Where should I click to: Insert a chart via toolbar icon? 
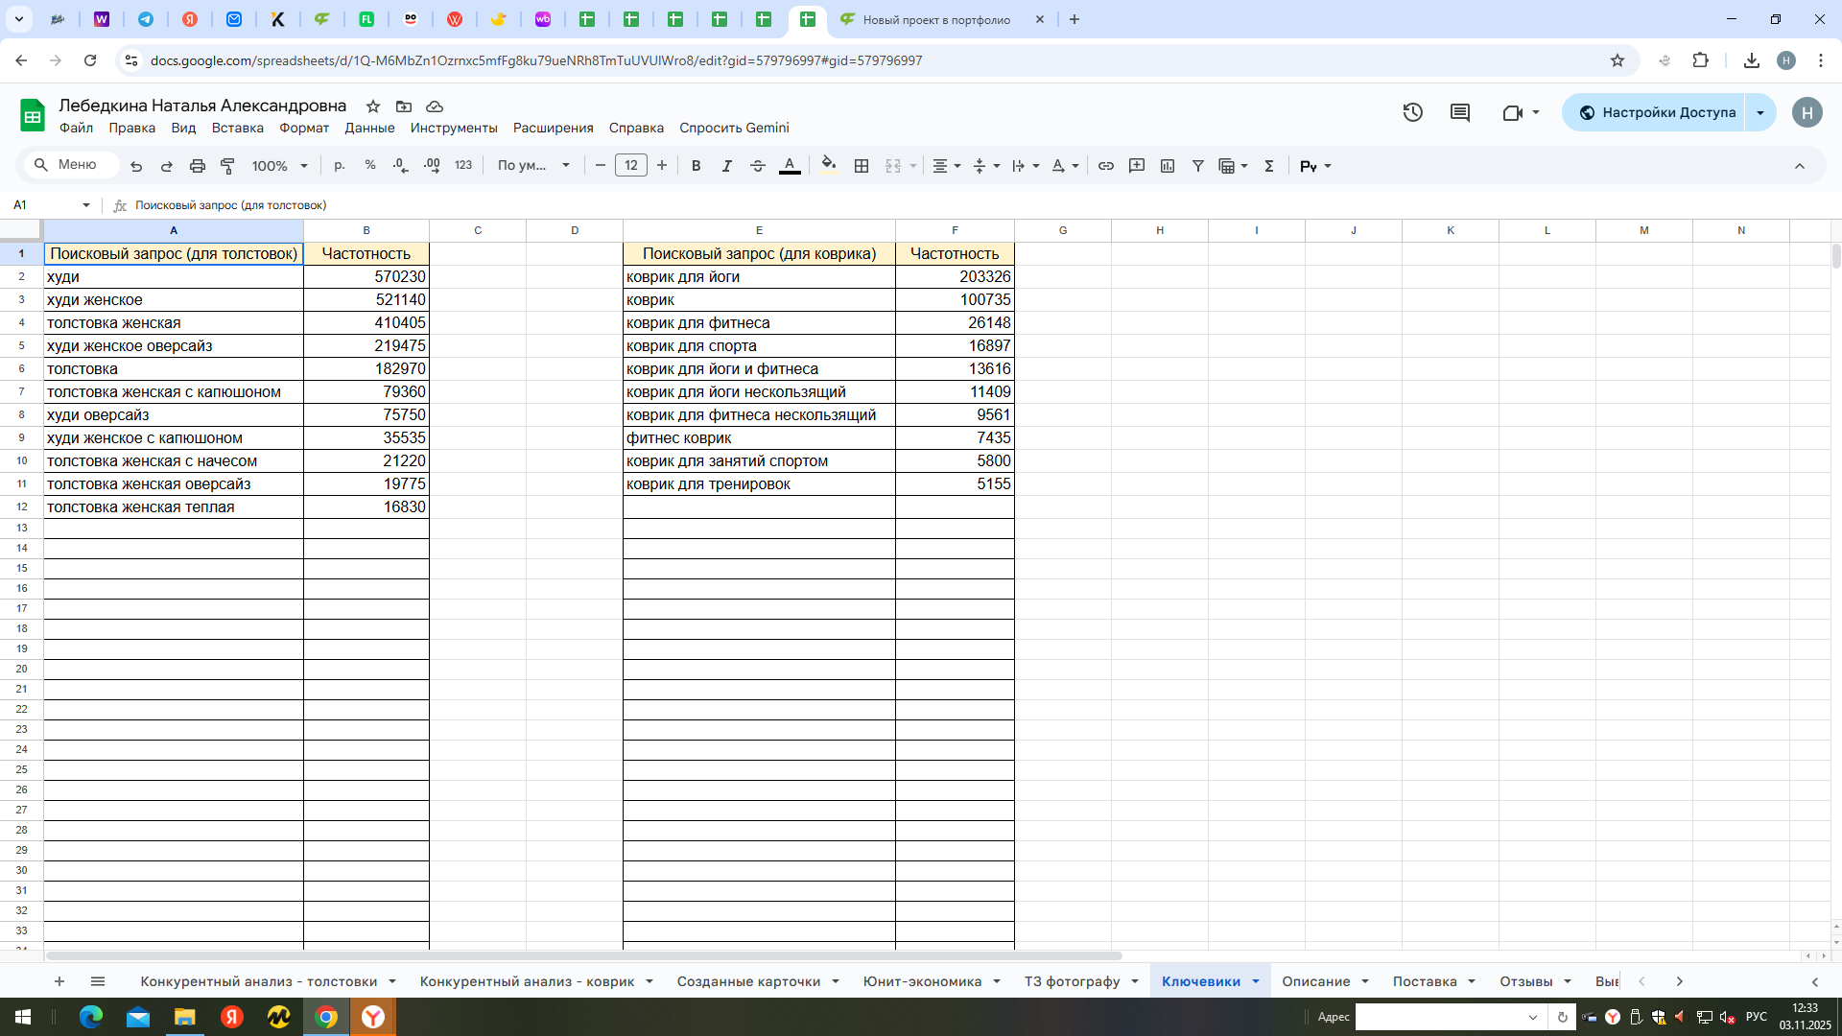pos(1168,166)
